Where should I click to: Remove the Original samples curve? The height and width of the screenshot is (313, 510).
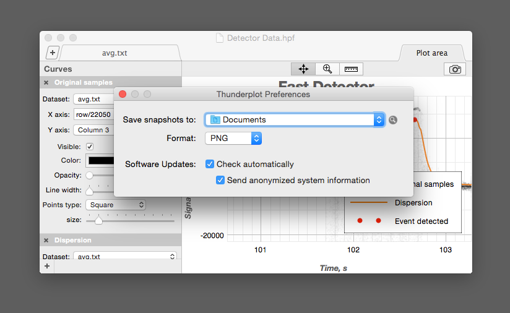[x=46, y=82]
